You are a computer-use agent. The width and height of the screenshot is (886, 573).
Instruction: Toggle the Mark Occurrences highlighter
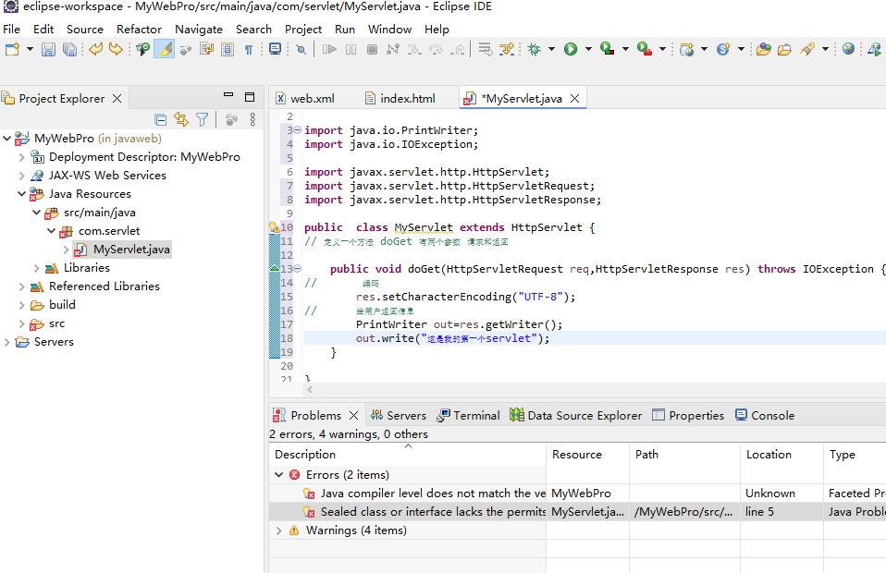pos(165,50)
